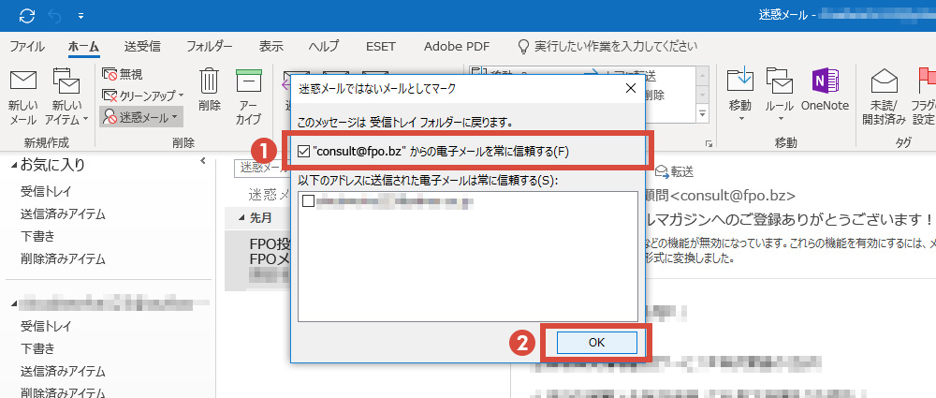The height and width of the screenshot is (398, 936).
Task: Minimize the folder pane with chevron
Action: point(203,161)
